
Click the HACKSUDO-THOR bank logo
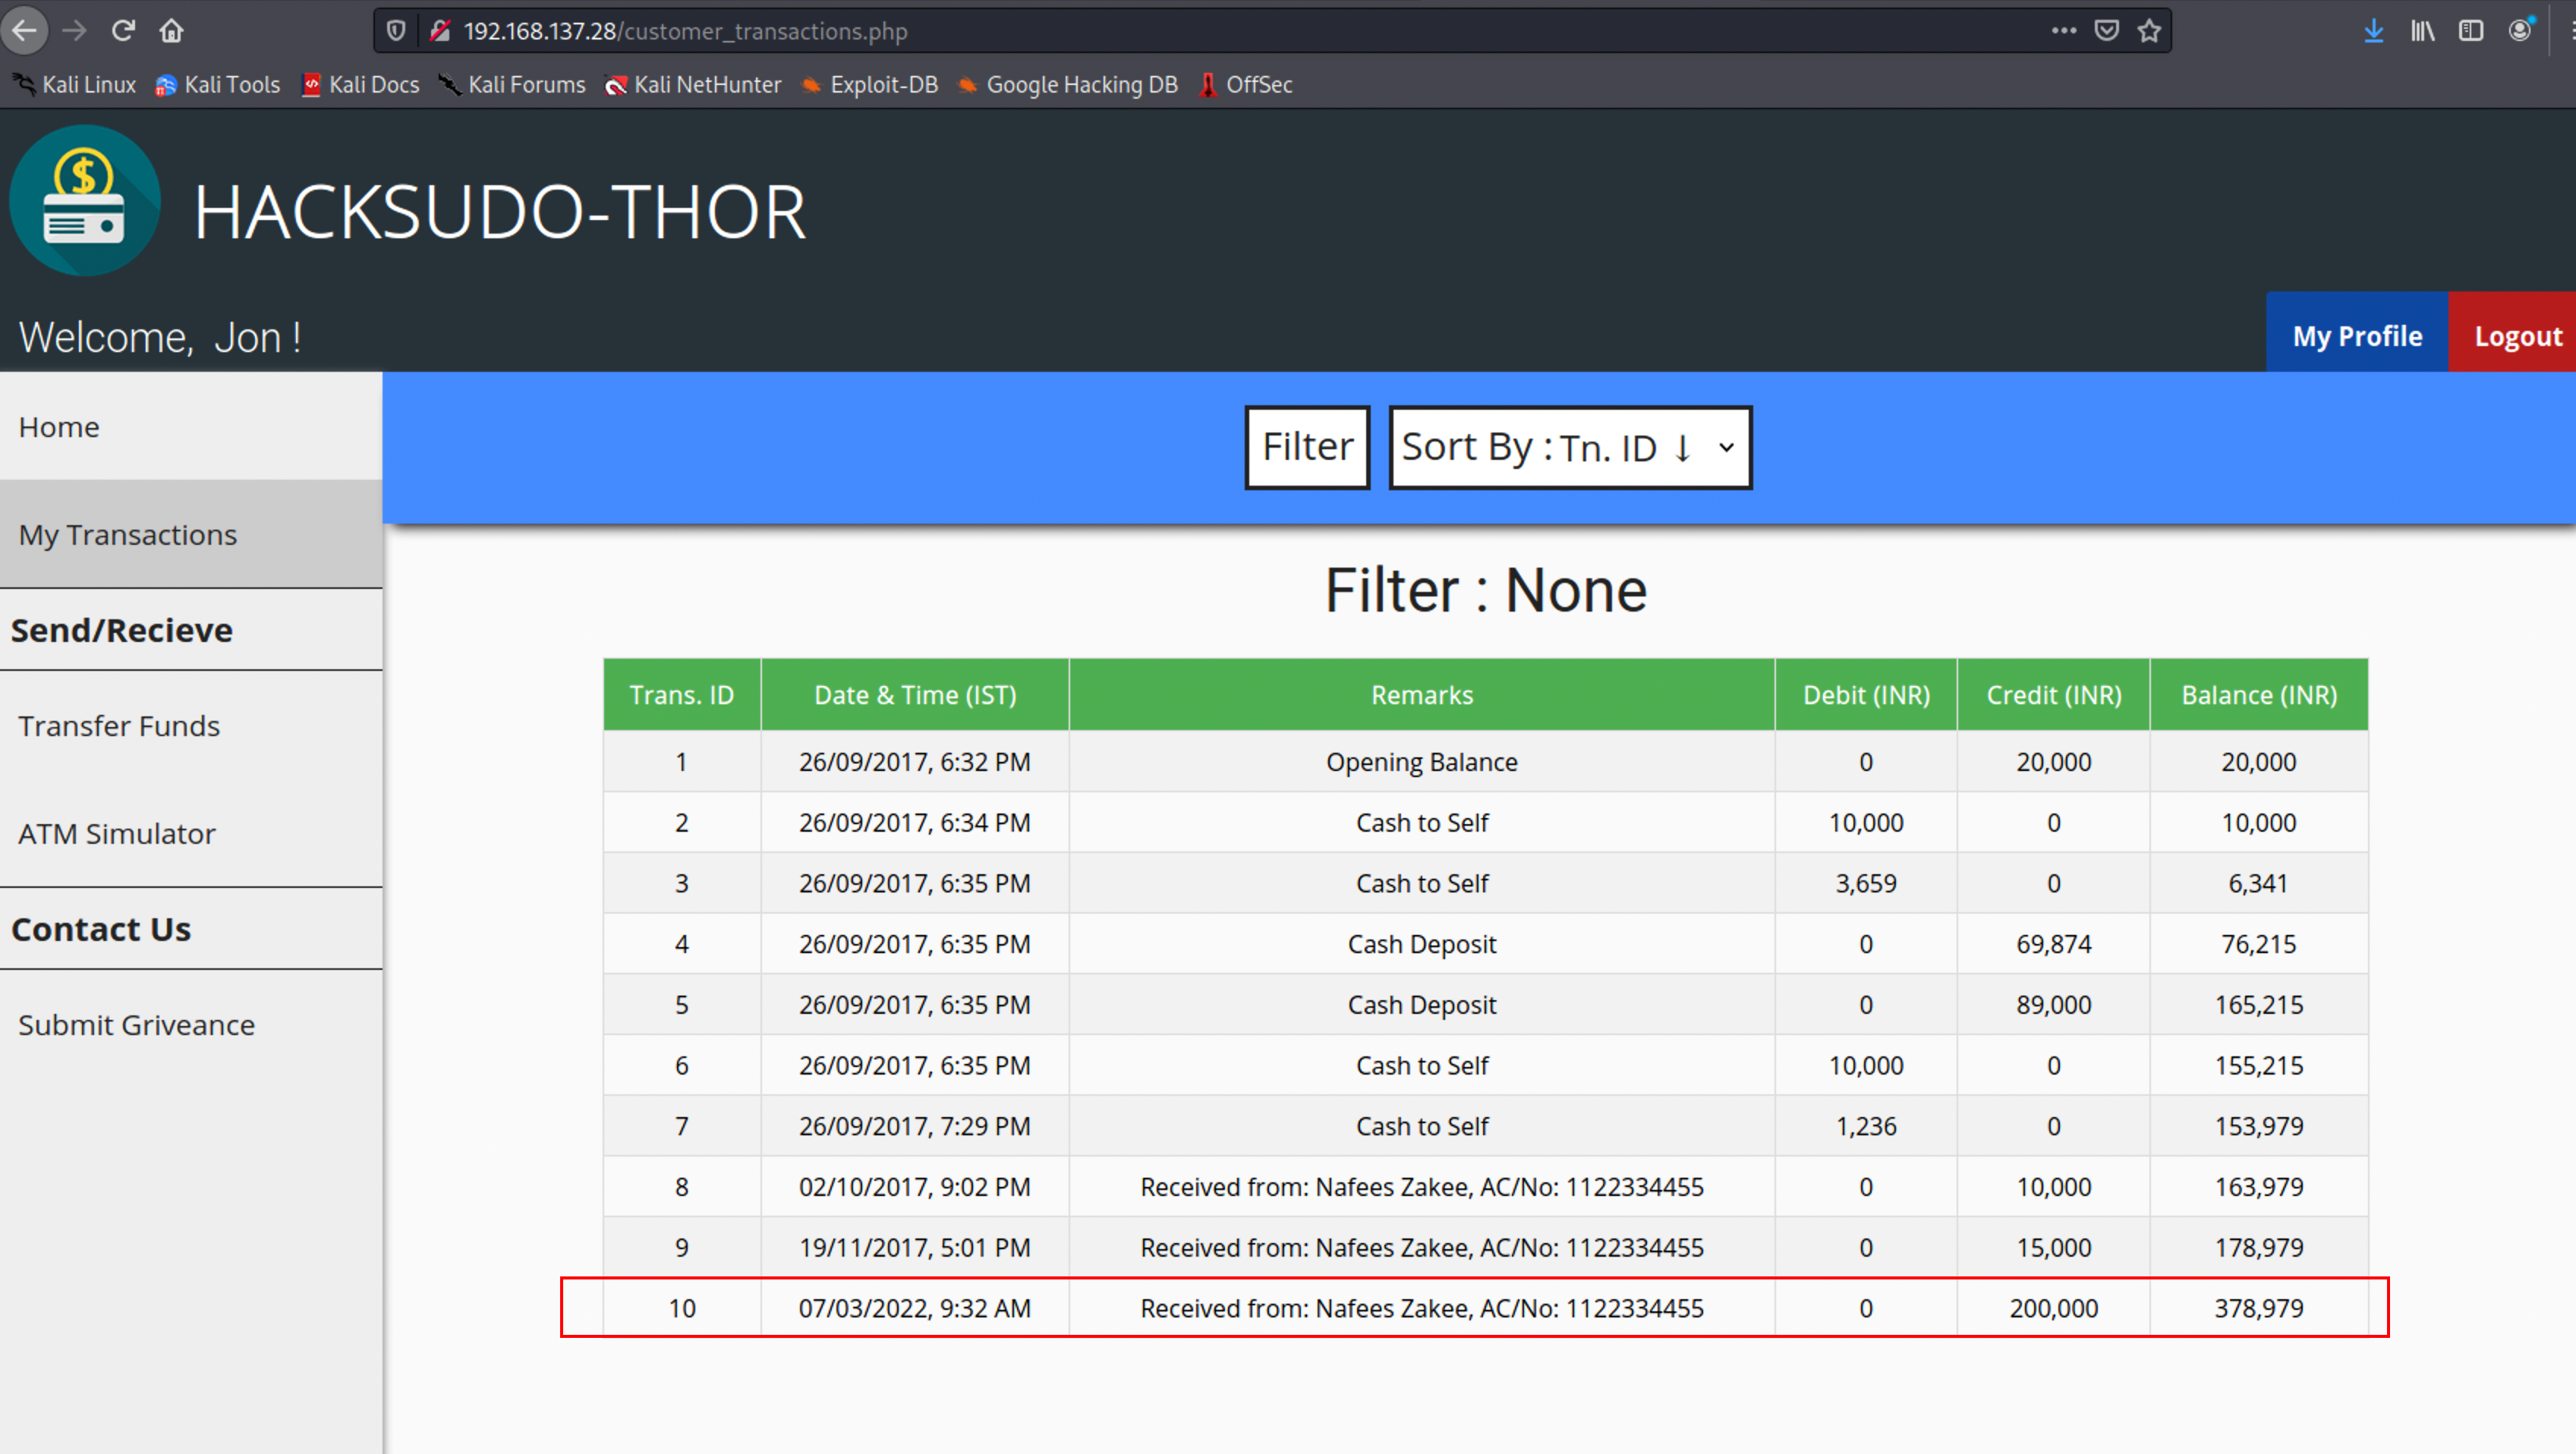point(85,200)
